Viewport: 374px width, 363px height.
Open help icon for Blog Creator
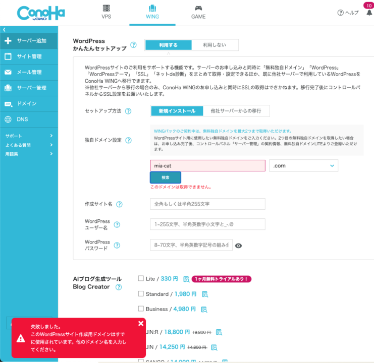[x=119, y=287]
